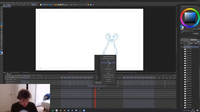
Task: Open Spotify from the taskbar
Action: click(53, 110)
